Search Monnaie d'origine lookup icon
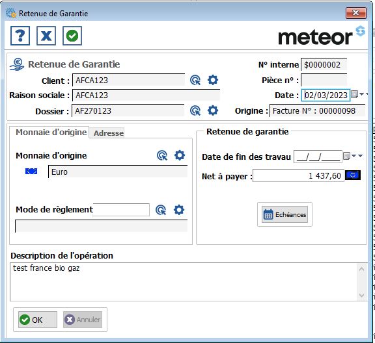375x343 pixels. [x=162, y=155]
